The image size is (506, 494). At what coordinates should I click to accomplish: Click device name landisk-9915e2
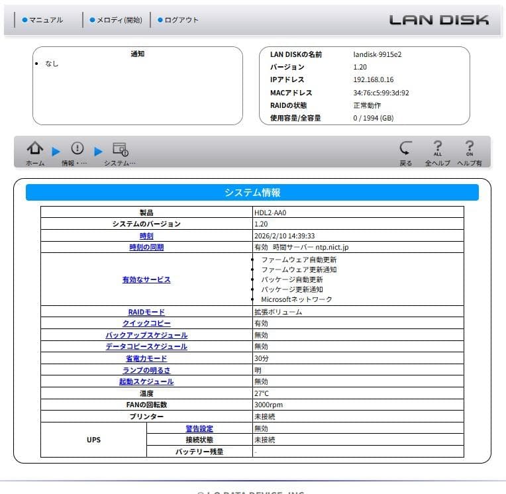378,54
